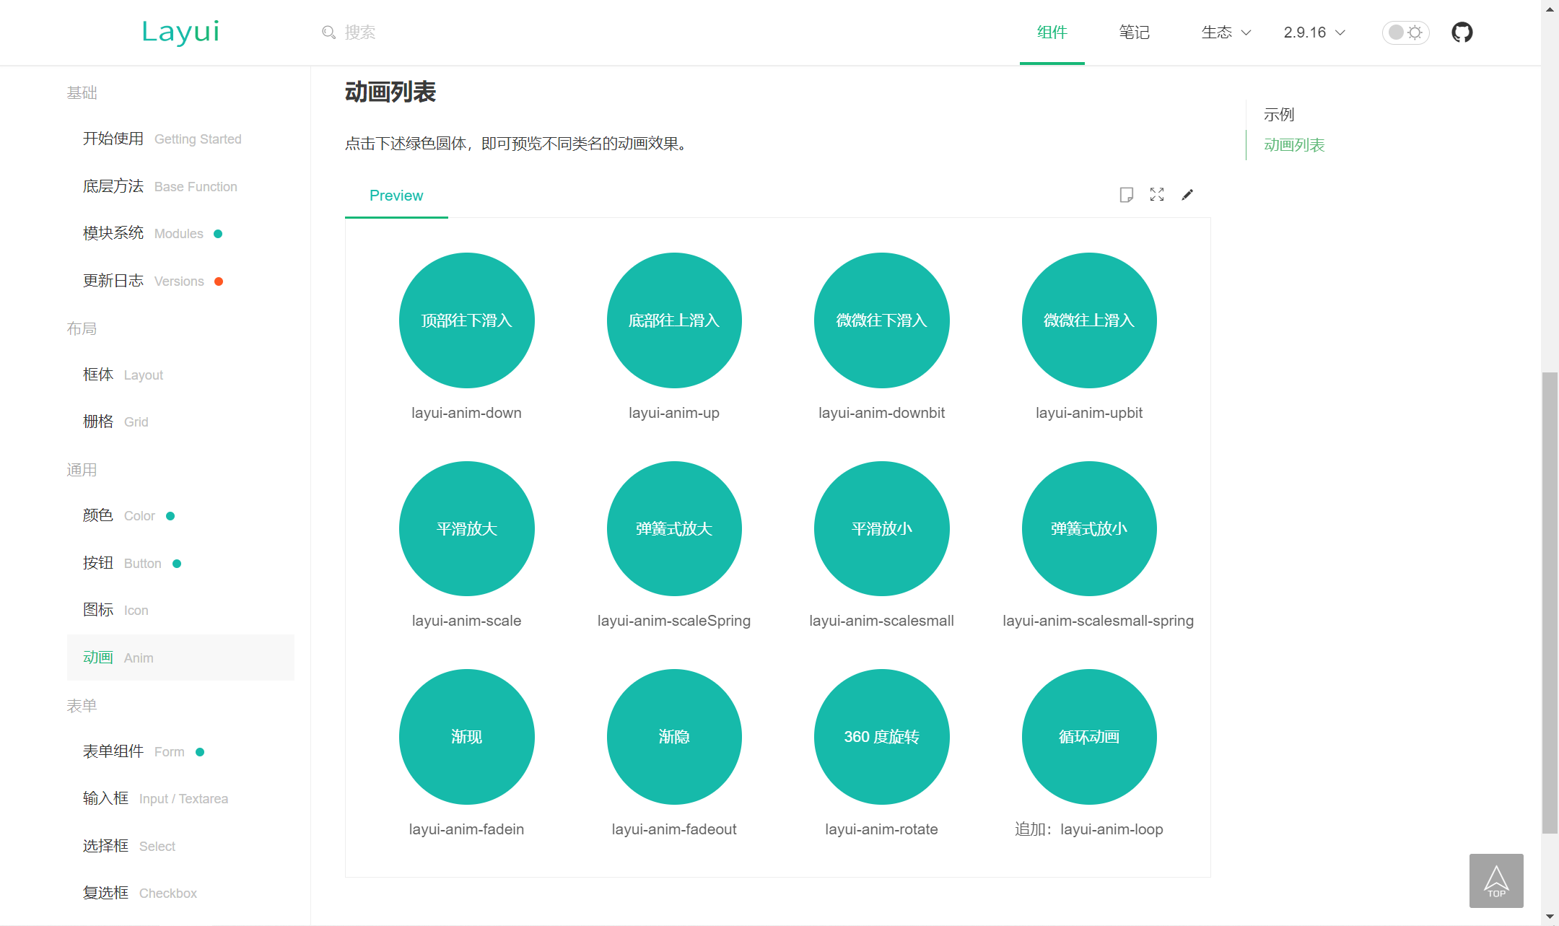Click the scrollbar down arrow
Screen dimensions: 1559x926
click(1550, 917)
